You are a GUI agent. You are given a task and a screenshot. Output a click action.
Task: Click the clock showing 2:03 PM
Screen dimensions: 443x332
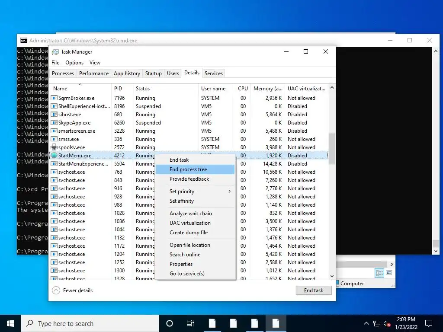click(x=406, y=319)
